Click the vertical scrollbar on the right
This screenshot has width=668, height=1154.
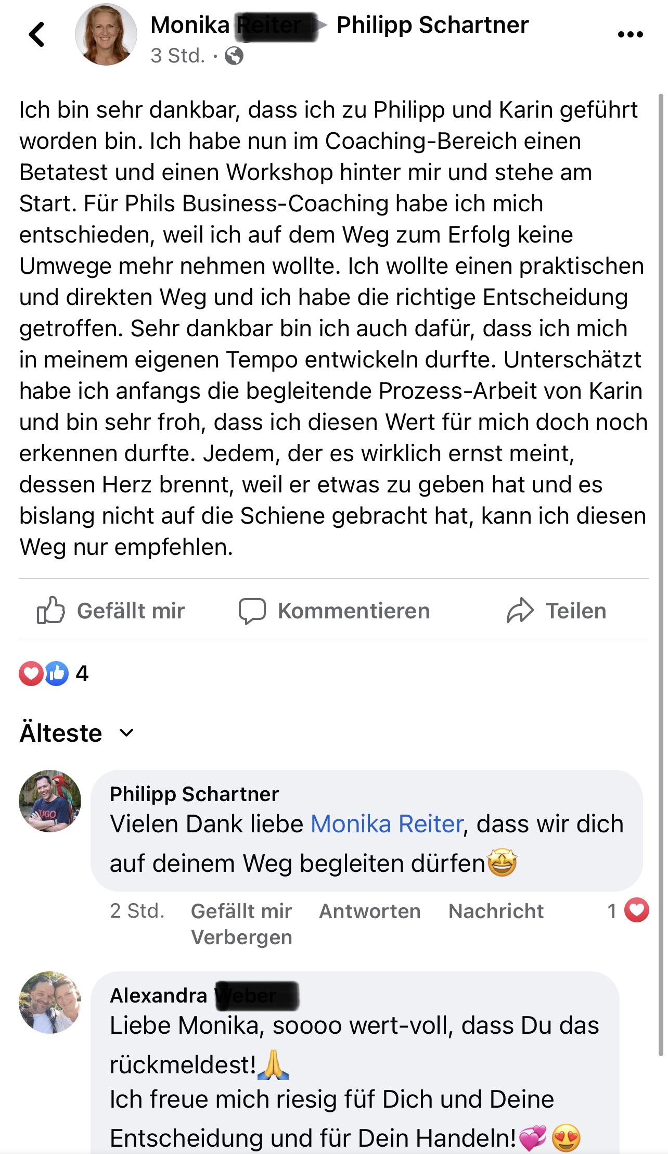click(661, 573)
